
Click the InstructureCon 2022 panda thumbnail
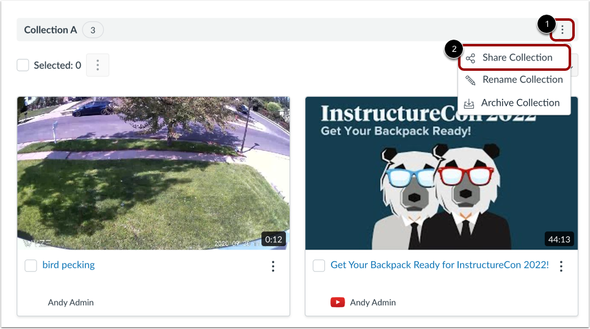pos(442,173)
